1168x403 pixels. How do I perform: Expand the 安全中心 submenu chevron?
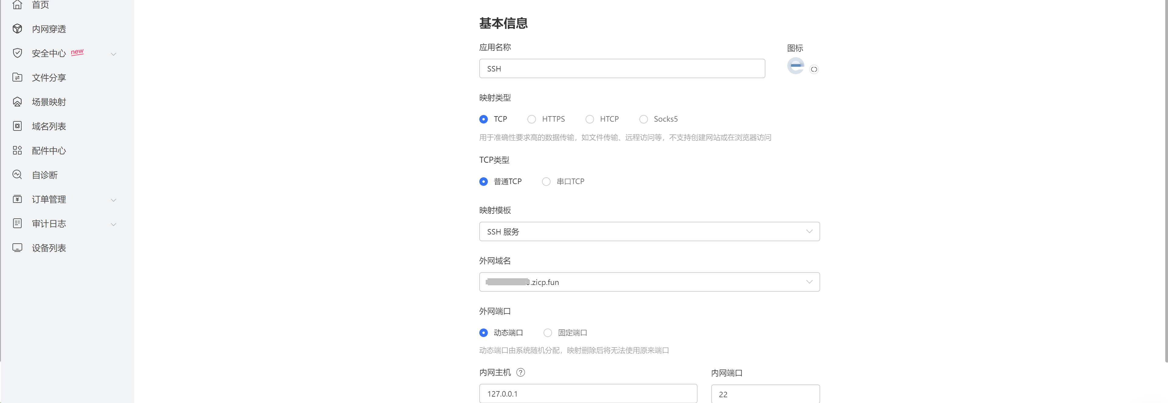(x=113, y=54)
